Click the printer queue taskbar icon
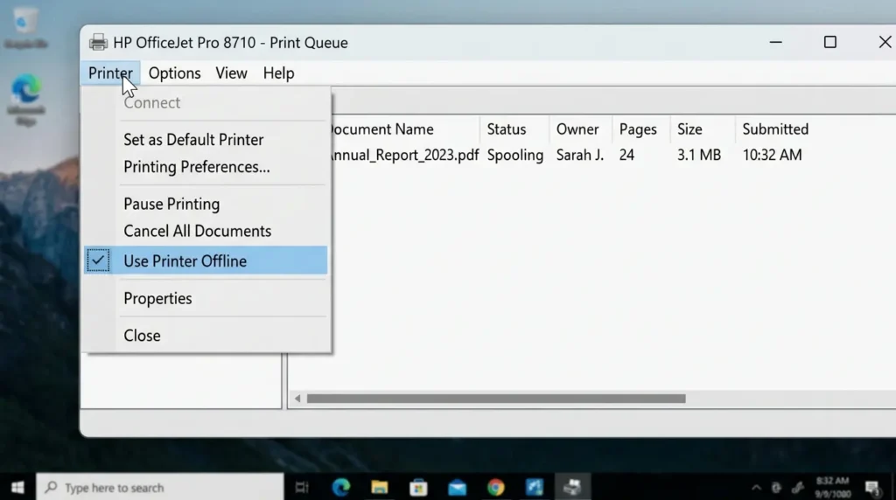 pyautogui.click(x=572, y=487)
